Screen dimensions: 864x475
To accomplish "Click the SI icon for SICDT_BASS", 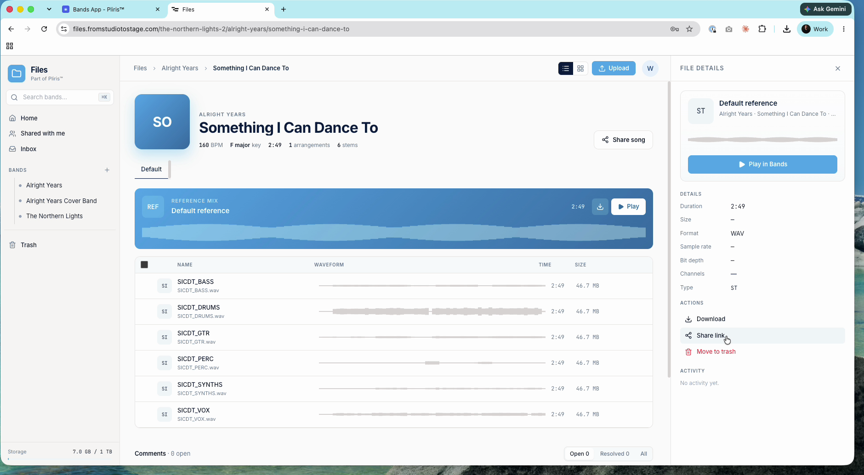I will pyautogui.click(x=165, y=286).
